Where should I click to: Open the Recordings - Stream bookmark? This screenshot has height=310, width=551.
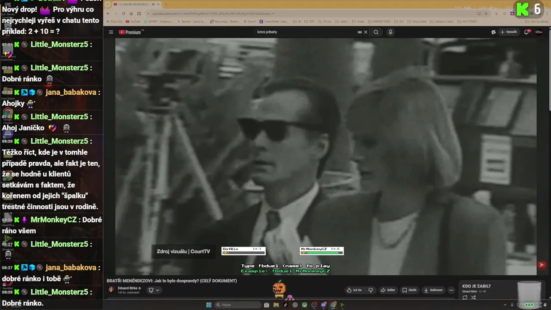(x=225, y=21)
